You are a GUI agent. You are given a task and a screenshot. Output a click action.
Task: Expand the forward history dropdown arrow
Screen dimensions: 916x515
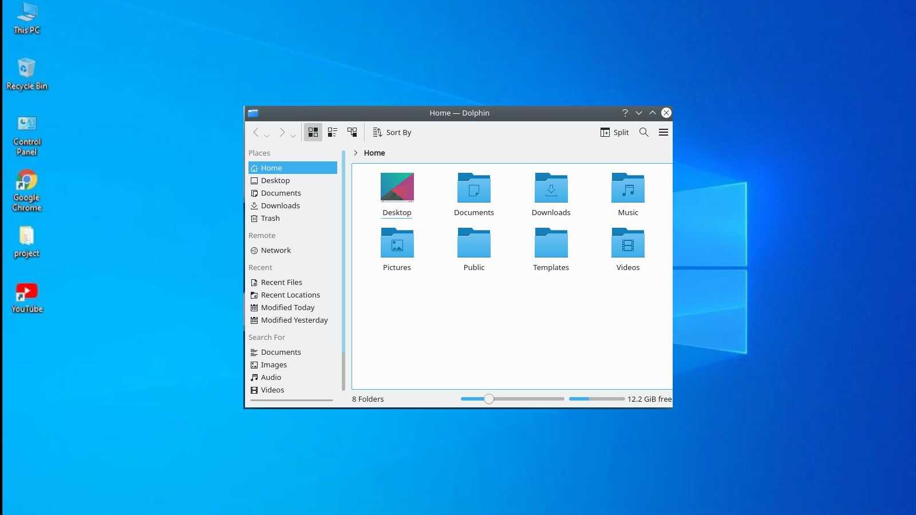pos(293,136)
